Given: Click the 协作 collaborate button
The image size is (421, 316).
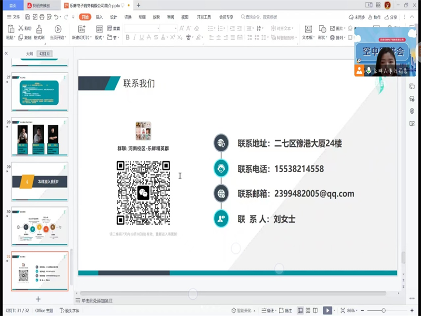Looking at the screenshot, I should coord(374,17).
